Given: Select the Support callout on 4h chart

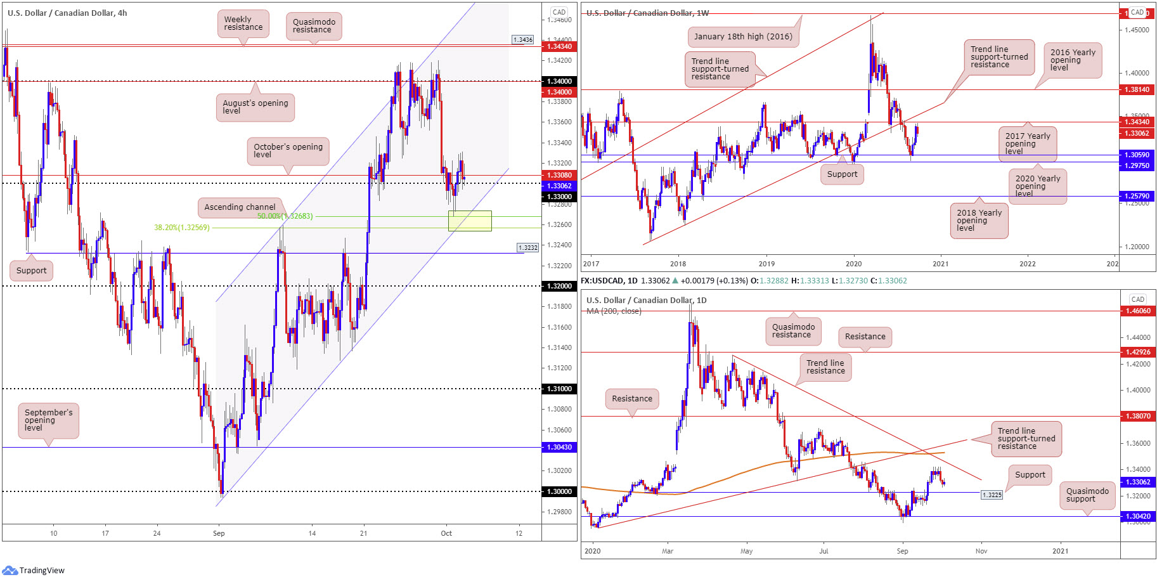Looking at the screenshot, I should pyautogui.click(x=31, y=271).
